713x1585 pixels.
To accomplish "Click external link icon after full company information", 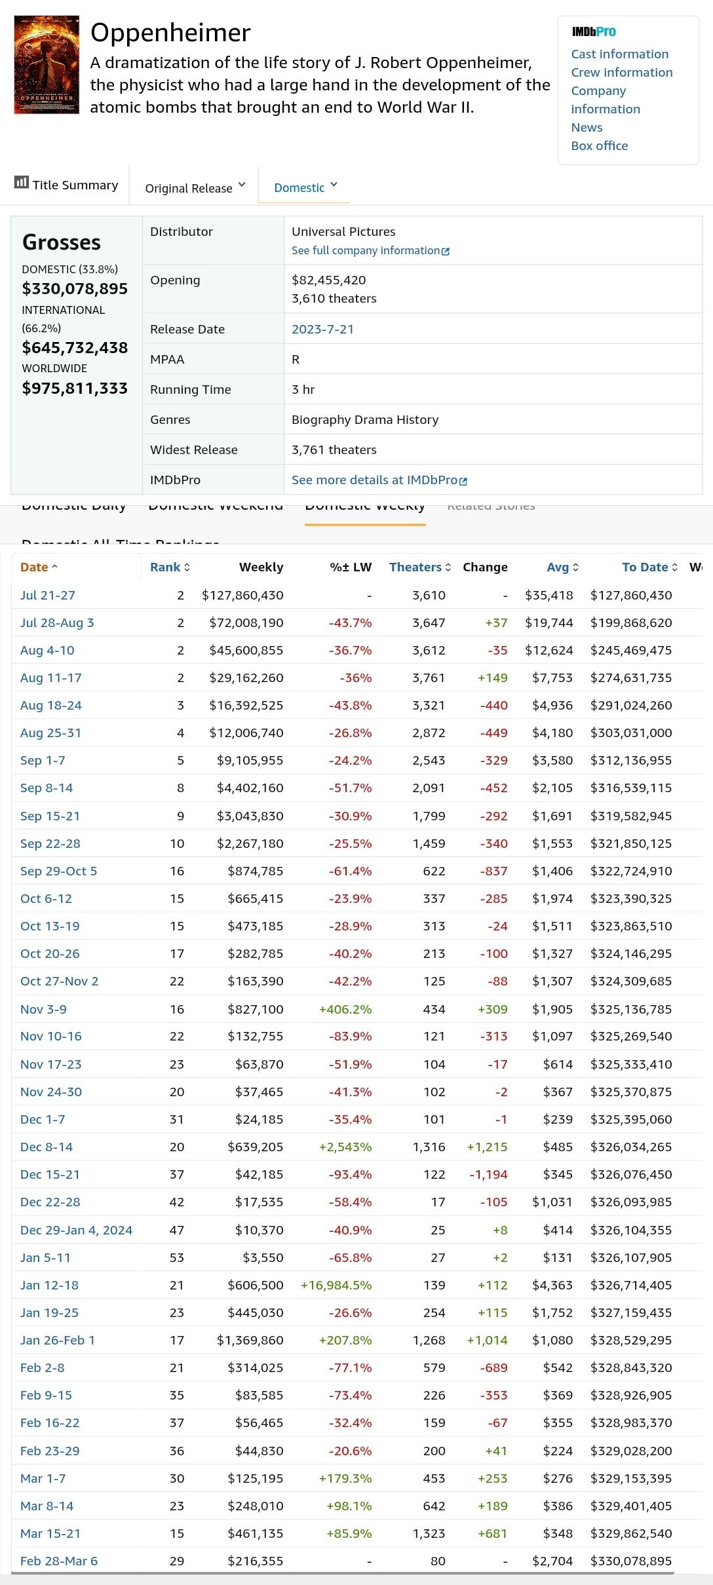I will (446, 251).
